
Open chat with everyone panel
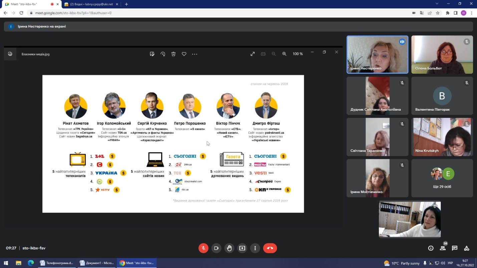455,248
